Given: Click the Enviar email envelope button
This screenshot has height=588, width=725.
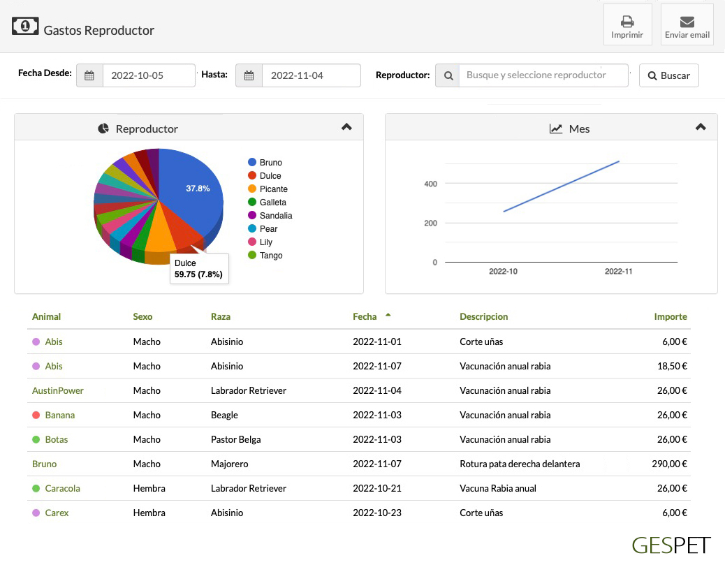Looking at the screenshot, I should [x=687, y=25].
